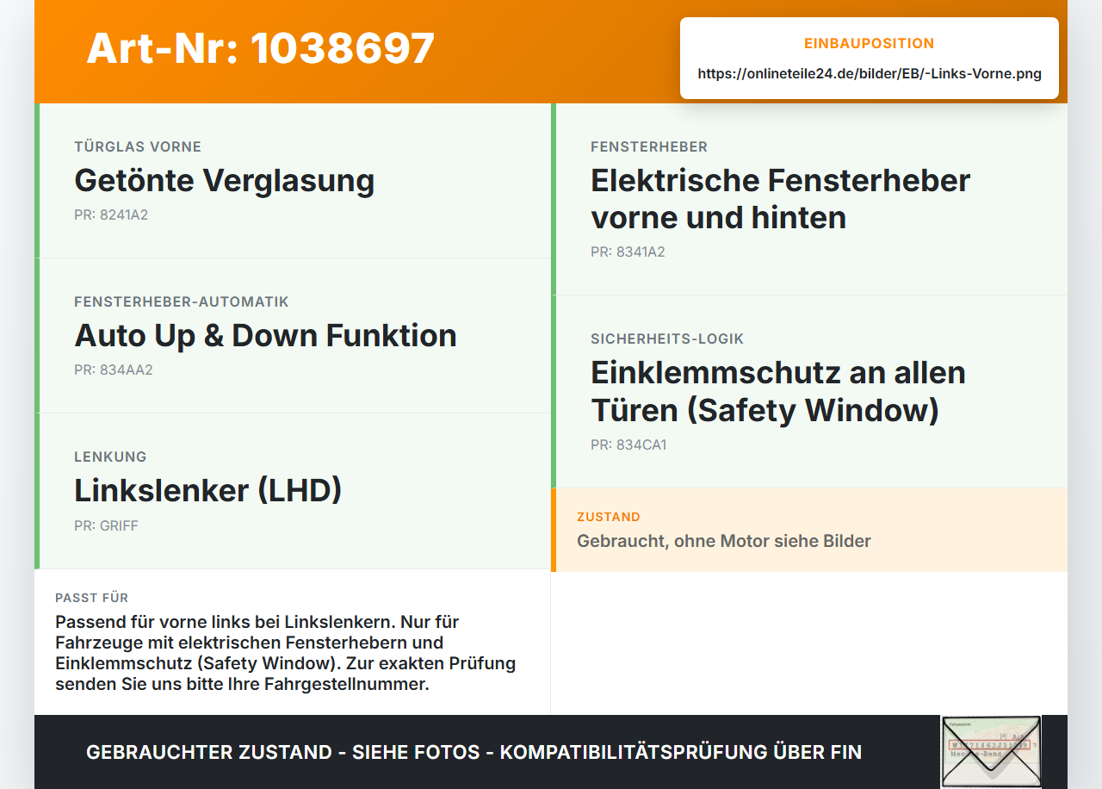Click the FENSTERHEBER label in right column
Viewport: 1102px width, 789px height.
click(649, 147)
